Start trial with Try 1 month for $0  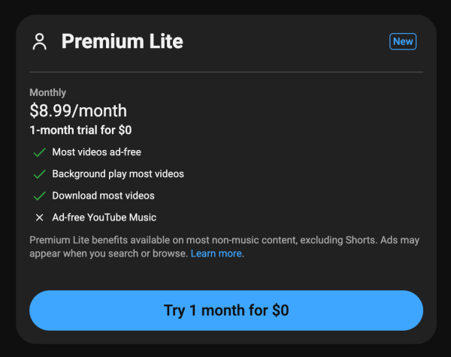click(226, 310)
